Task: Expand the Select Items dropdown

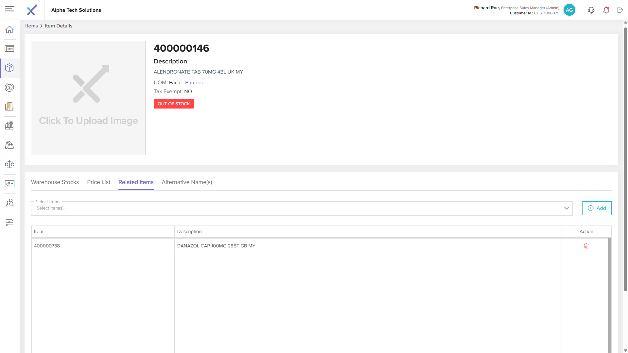Action: tap(567, 208)
